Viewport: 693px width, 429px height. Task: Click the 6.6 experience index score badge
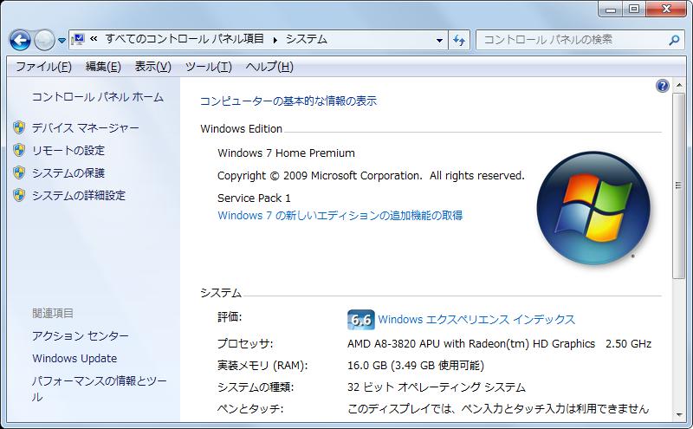point(359,320)
